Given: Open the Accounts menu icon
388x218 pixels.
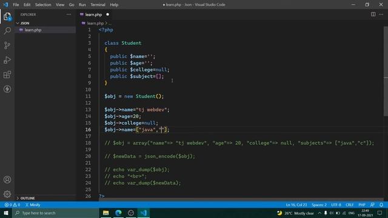Looking at the screenshot, I should (7, 180).
